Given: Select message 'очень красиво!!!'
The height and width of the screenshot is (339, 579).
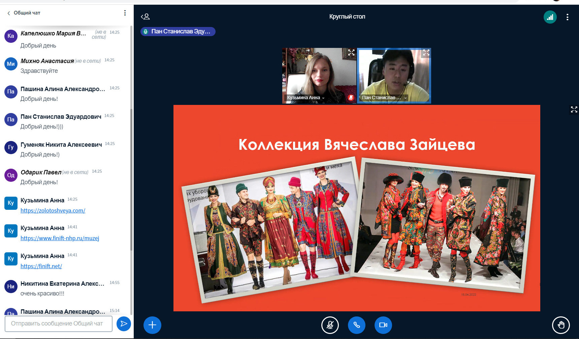Looking at the screenshot, I should point(42,293).
